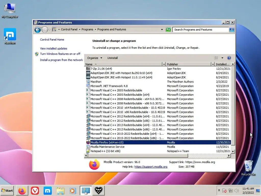Open the Recycle Bin desktop icon
Screen dimensions: 261x196
click(248, 168)
